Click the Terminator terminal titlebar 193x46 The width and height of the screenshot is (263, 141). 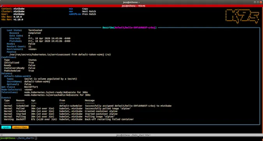[132, 6]
